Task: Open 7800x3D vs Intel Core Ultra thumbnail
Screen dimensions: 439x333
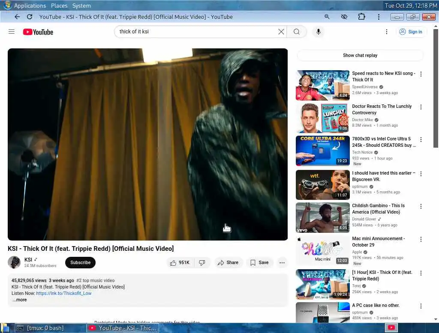Action: pyautogui.click(x=322, y=151)
